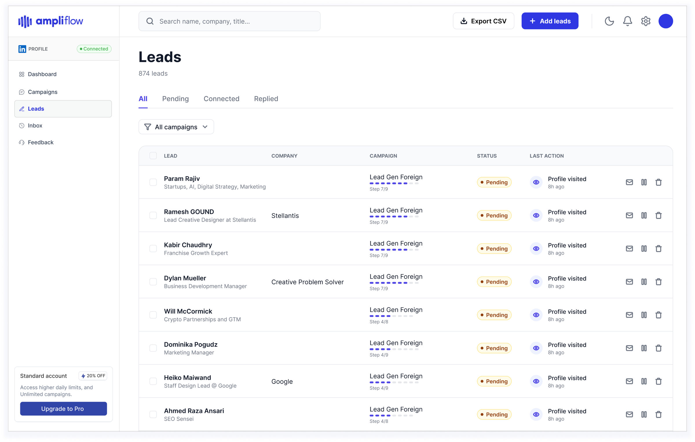Open Feedback in the sidebar
The width and height of the screenshot is (695, 442).
[x=63, y=142]
